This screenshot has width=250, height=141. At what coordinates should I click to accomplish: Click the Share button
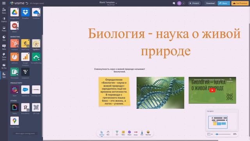pos(223,3)
